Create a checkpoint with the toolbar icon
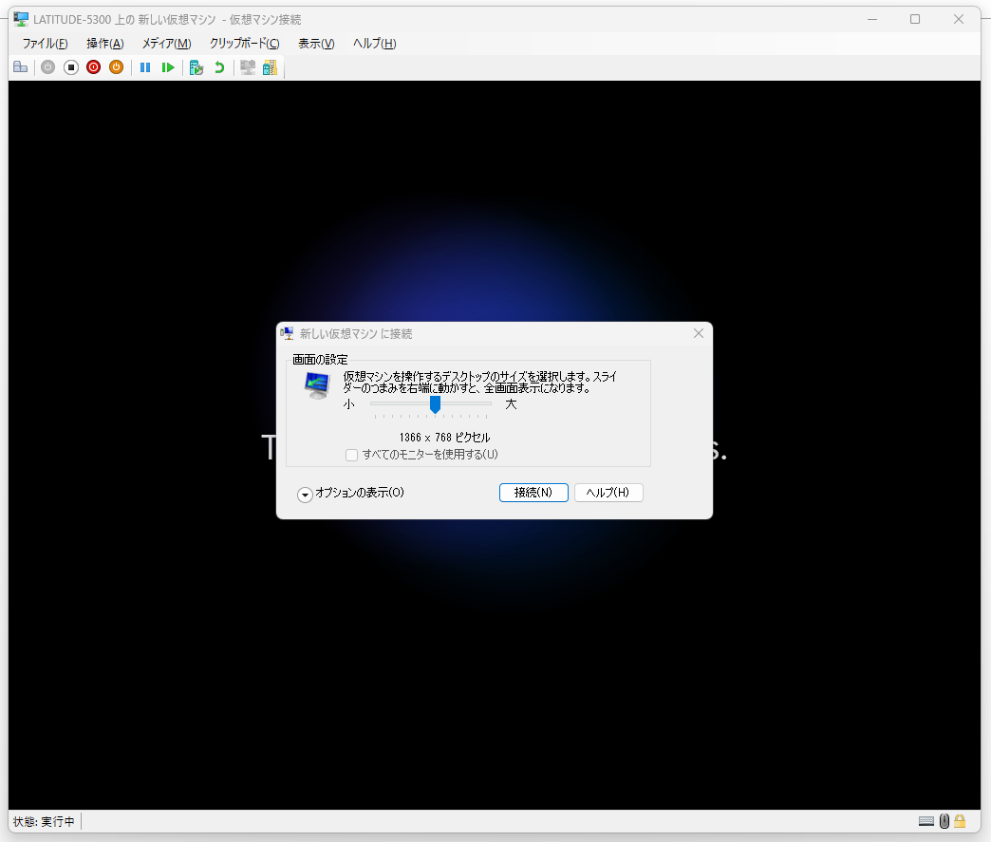 tap(196, 67)
